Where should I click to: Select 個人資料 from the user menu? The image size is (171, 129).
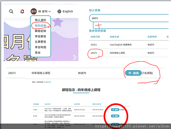click(x=40, y=20)
